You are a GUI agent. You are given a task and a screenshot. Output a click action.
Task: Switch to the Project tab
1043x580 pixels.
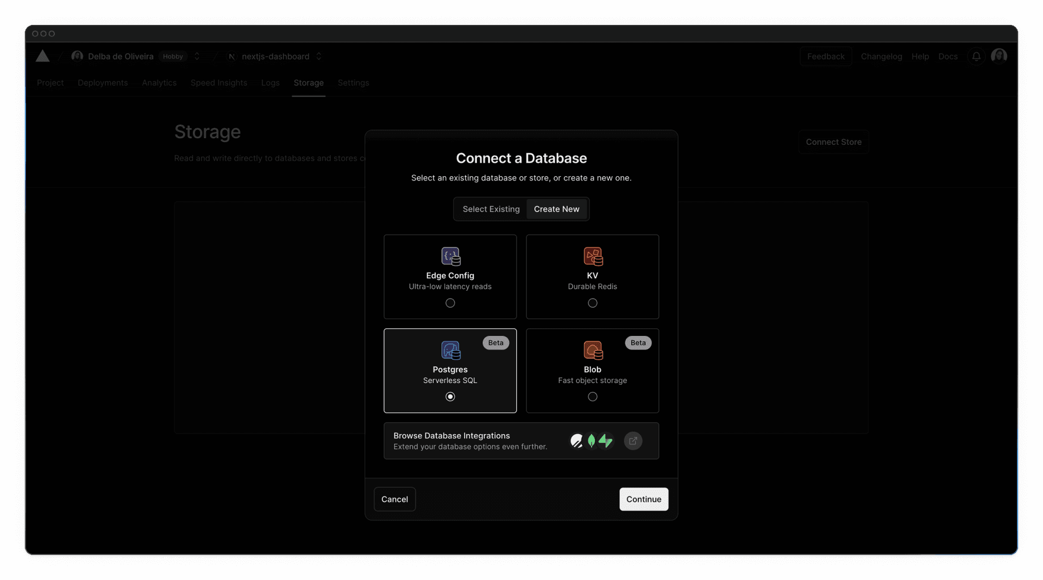(x=50, y=82)
